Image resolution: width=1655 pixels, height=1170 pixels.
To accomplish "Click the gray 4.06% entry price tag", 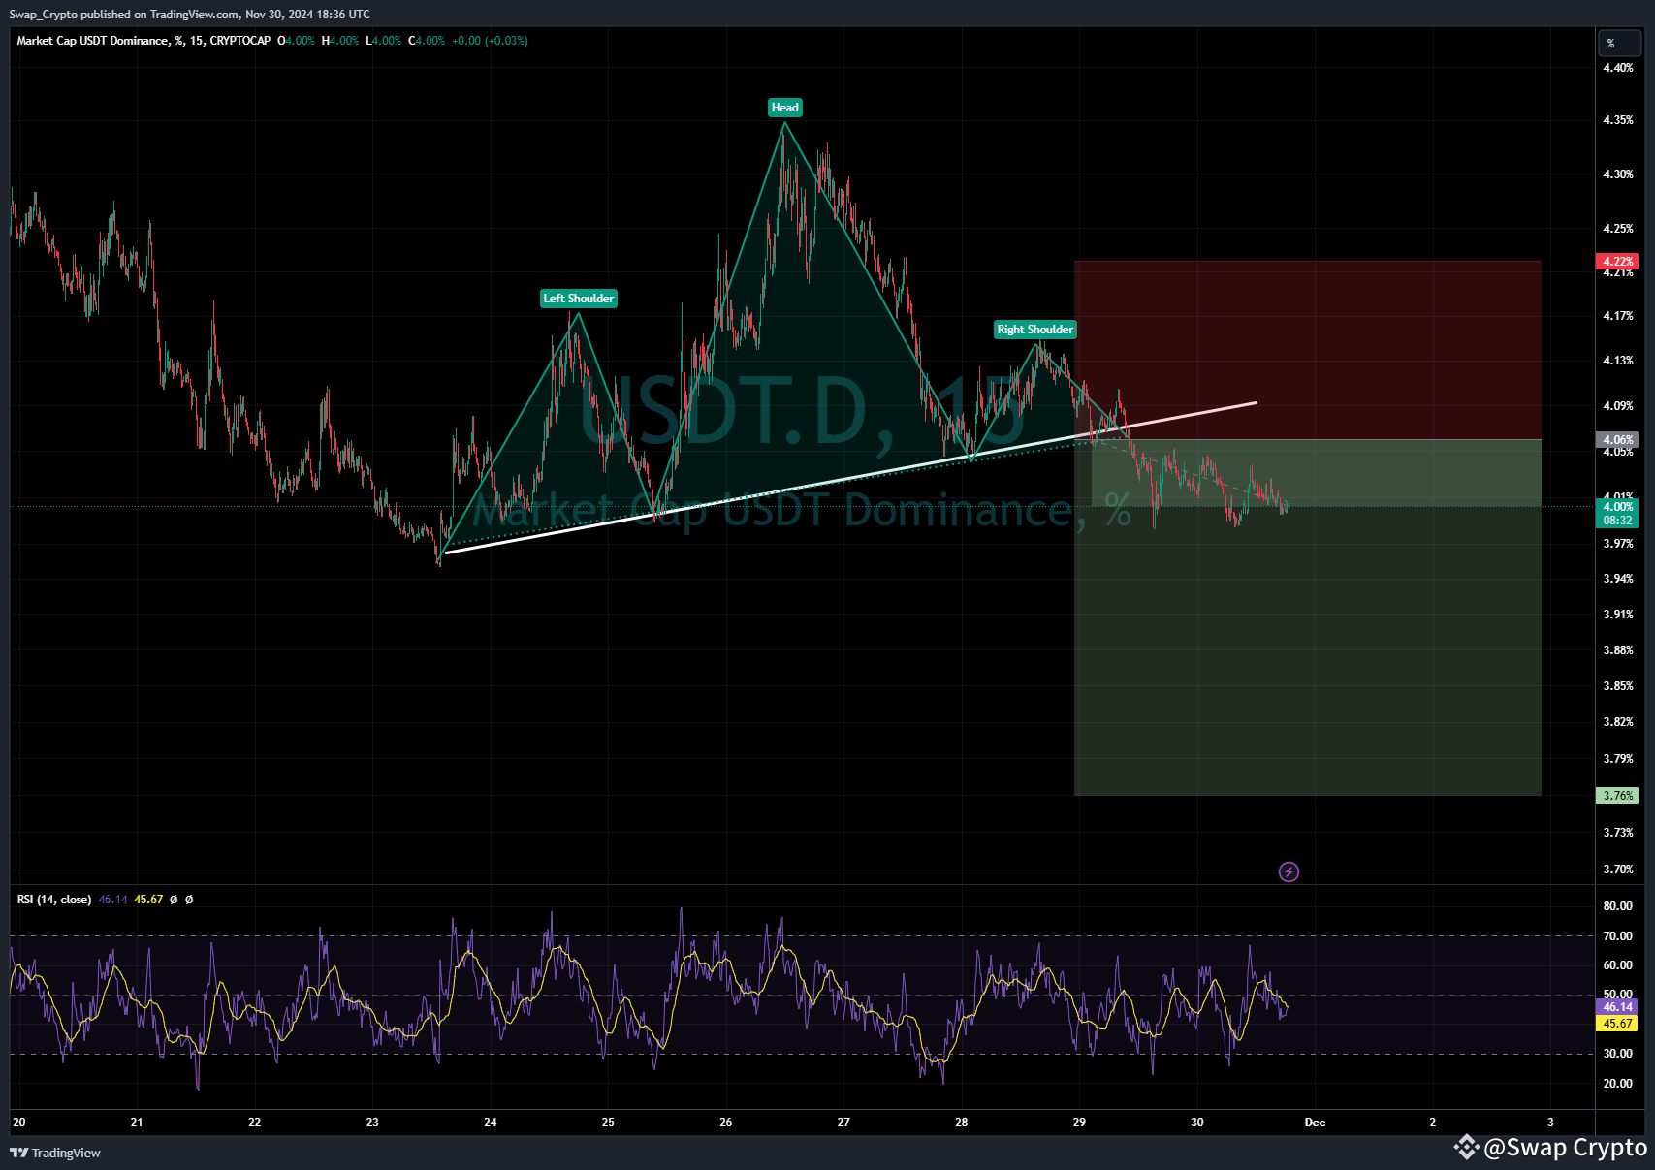I will (x=1617, y=440).
